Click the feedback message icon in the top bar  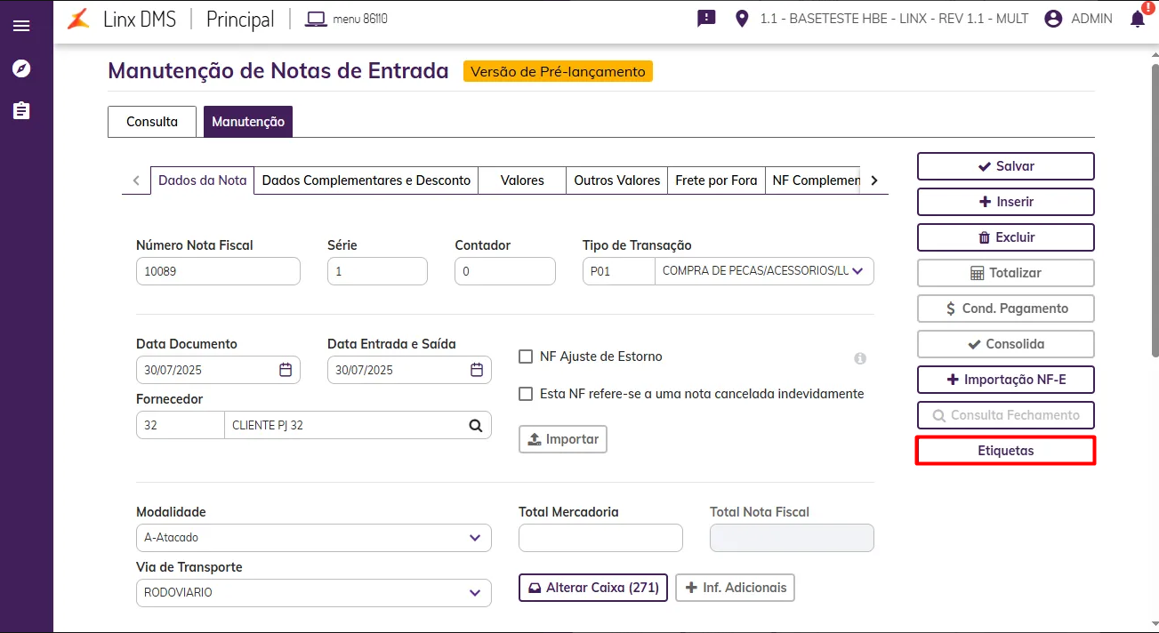[706, 19]
